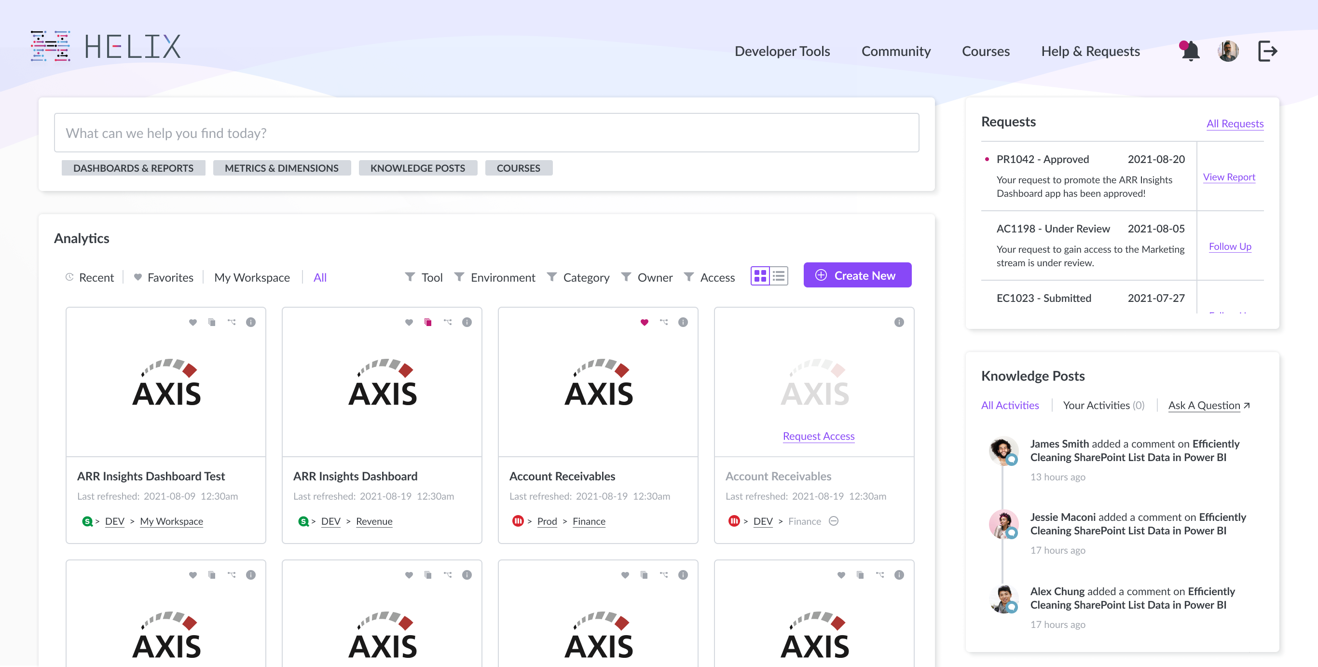The image size is (1318, 667).
Task: Click the logout icon
Action: pyautogui.click(x=1267, y=51)
